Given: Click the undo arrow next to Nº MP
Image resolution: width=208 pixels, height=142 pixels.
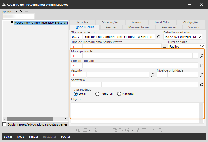Looking at the screenshot, I should [x=17, y=11].
